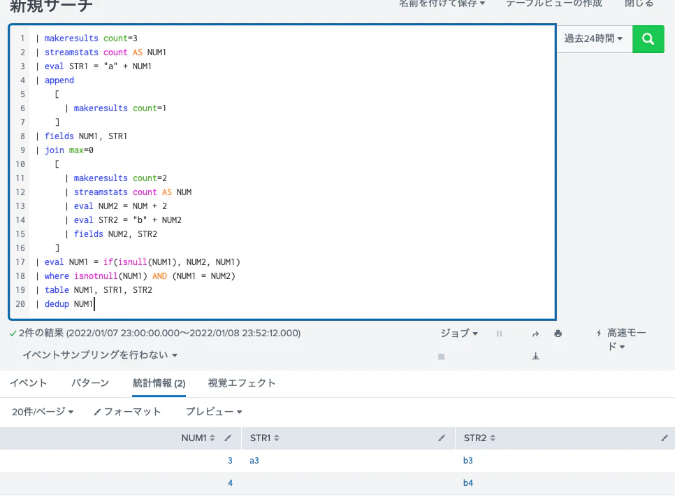Click line number 20 in gutter

click(x=20, y=304)
